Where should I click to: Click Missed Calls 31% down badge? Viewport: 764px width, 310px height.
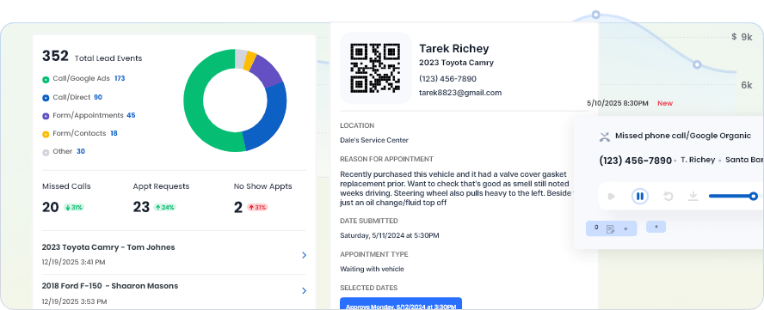click(74, 207)
